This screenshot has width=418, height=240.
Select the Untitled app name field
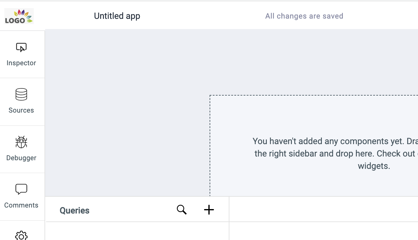tap(117, 16)
